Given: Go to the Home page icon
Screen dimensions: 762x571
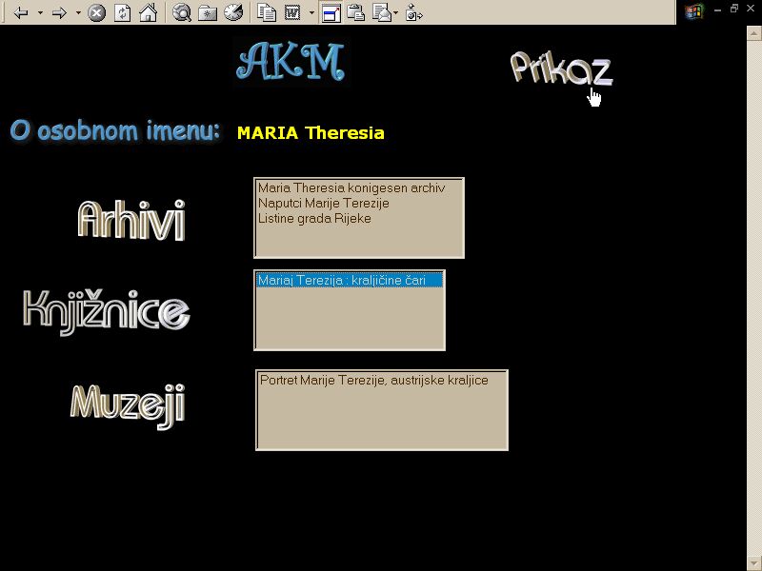Looking at the screenshot, I should tap(148, 13).
